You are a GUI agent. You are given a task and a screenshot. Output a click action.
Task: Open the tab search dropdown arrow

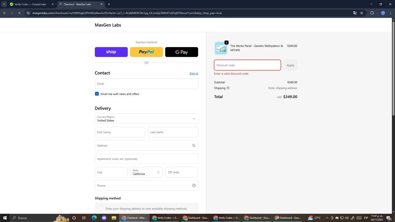[4, 4]
